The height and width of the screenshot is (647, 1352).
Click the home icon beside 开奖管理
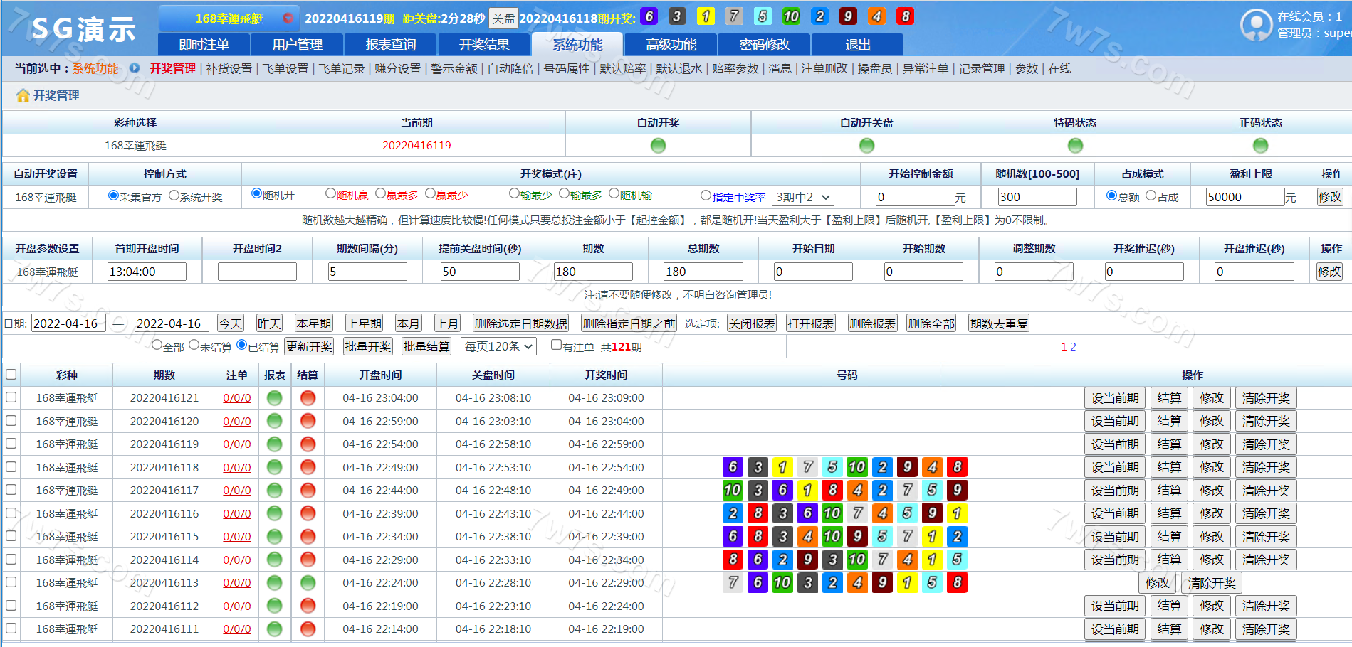coord(23,96)
